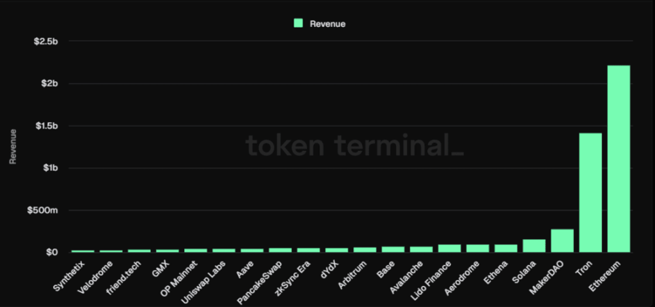Select the OP Mainnet revenue bar
This screenshot has height=307, width=655.
[x=196, y=251]
